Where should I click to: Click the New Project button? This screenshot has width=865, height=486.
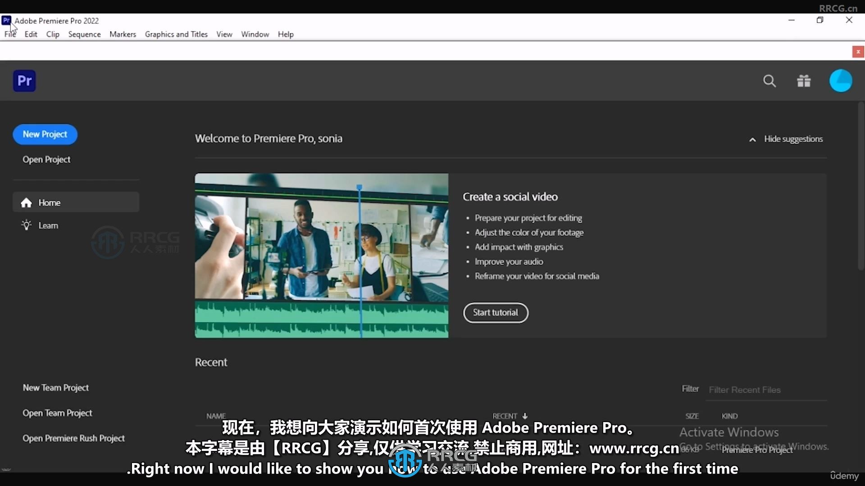tap(45, 135)
